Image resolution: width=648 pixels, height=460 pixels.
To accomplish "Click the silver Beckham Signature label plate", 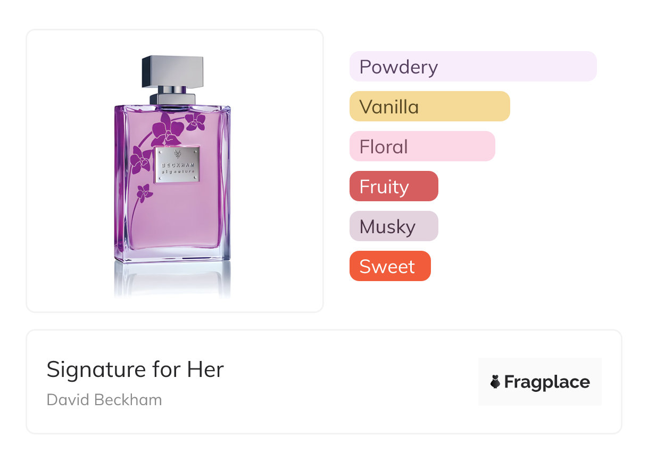I will (178, 165).
